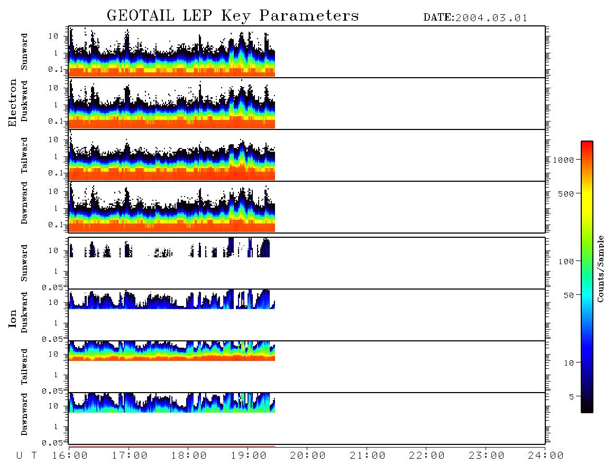This screenshot has height=465, width=604.
Task: Click the 'U T' axis label
Action: [26, 456]
